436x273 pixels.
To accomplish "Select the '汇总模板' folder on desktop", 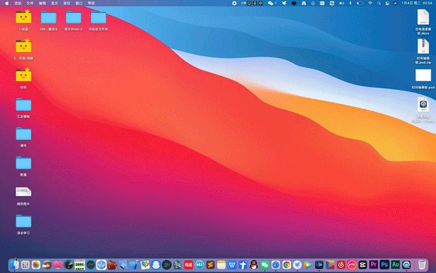I will click(x=24, y=108).
